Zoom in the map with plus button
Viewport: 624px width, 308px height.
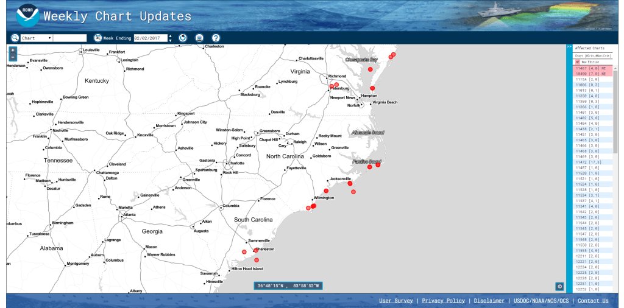tap(13, 50)
